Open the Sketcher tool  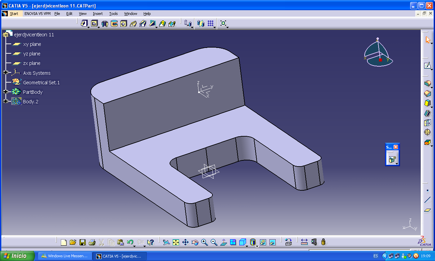(x=428, y=65)
